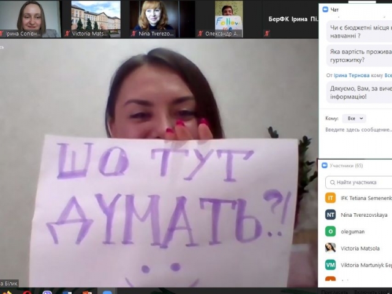
Task: Click the Білик name label on the main video
Action: pyautogui.click(x=9, y=284)
